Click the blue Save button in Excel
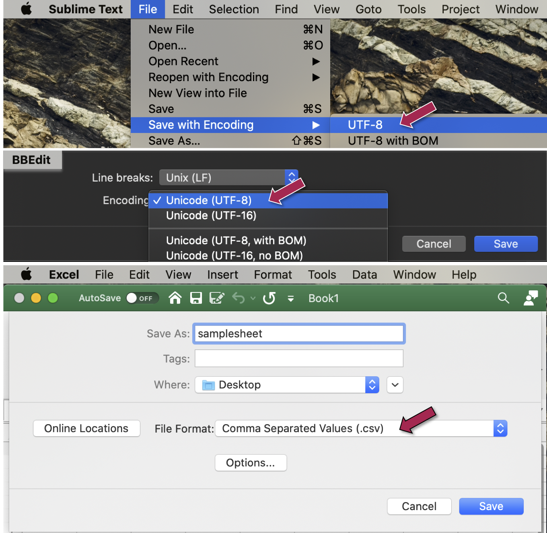 coord(491,506)
